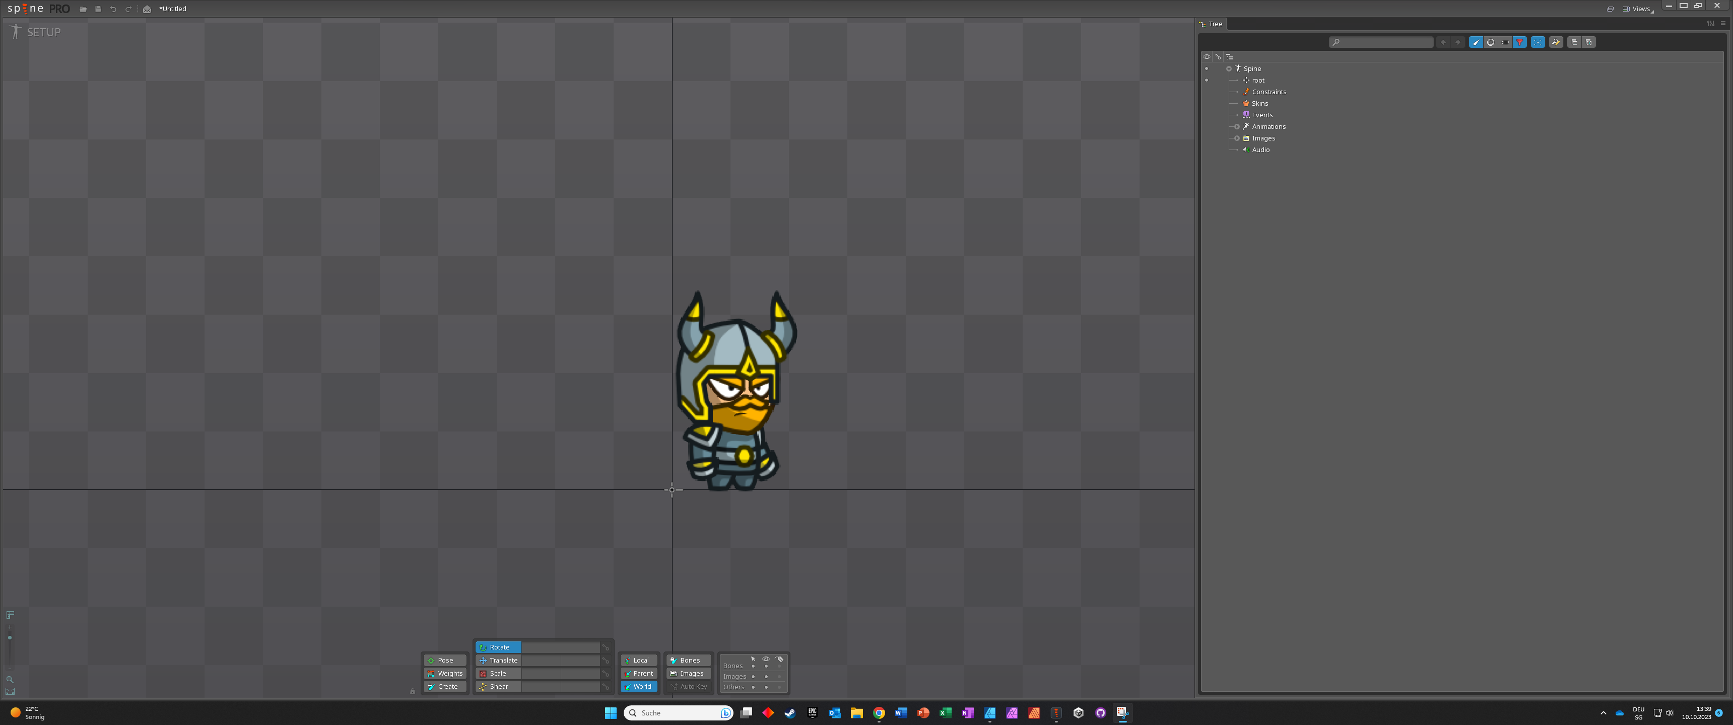1733x725 pixels.
Task: Expand all tree nodes
Action: 1589,42
